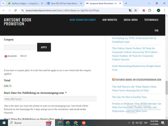
Task: Click the address bar URL
Action: tap(62, 10)
